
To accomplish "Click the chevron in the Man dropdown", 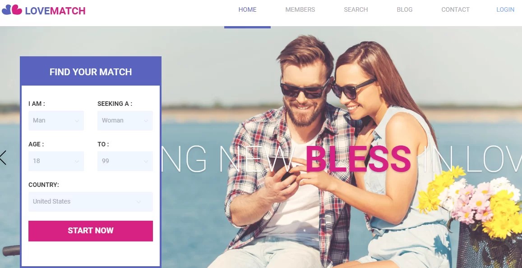I will coord(77,121).
